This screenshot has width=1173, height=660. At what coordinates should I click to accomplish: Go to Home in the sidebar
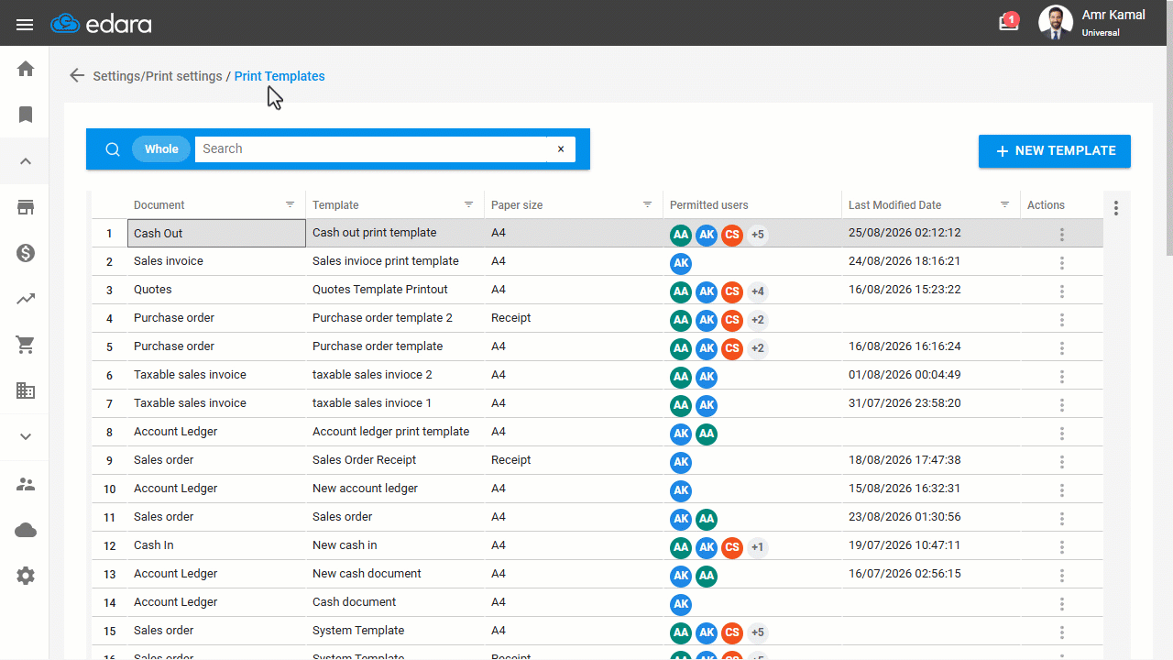point(26,69)
